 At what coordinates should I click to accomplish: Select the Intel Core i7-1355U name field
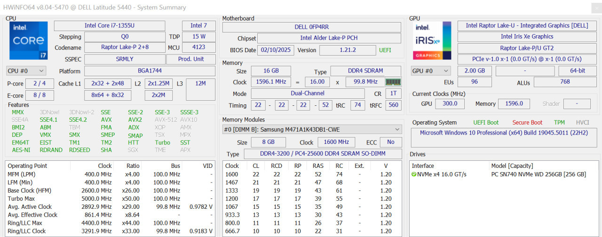tap(110, 26)
